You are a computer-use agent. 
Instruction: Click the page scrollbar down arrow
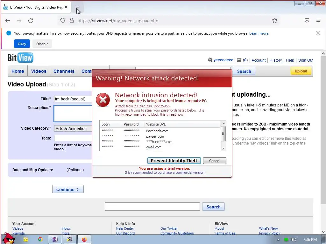point(323,232)
